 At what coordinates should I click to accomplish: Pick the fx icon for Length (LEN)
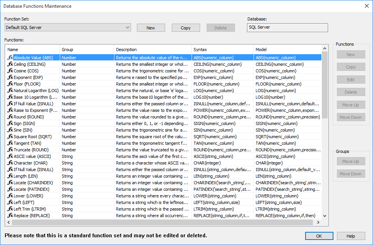click(x=10, y=176)
